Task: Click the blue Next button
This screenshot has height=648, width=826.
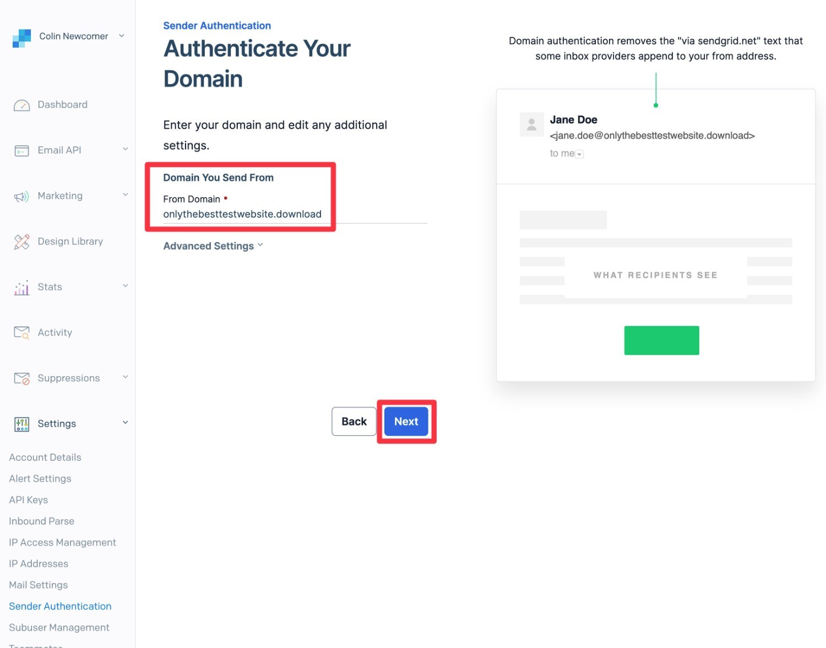Action: click(x=406, y=421)
